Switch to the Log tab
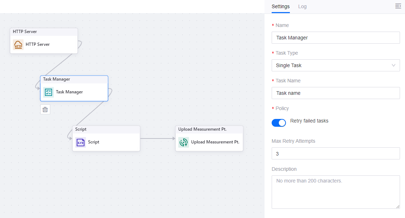 pyautogui.click(x=302, y=6)
